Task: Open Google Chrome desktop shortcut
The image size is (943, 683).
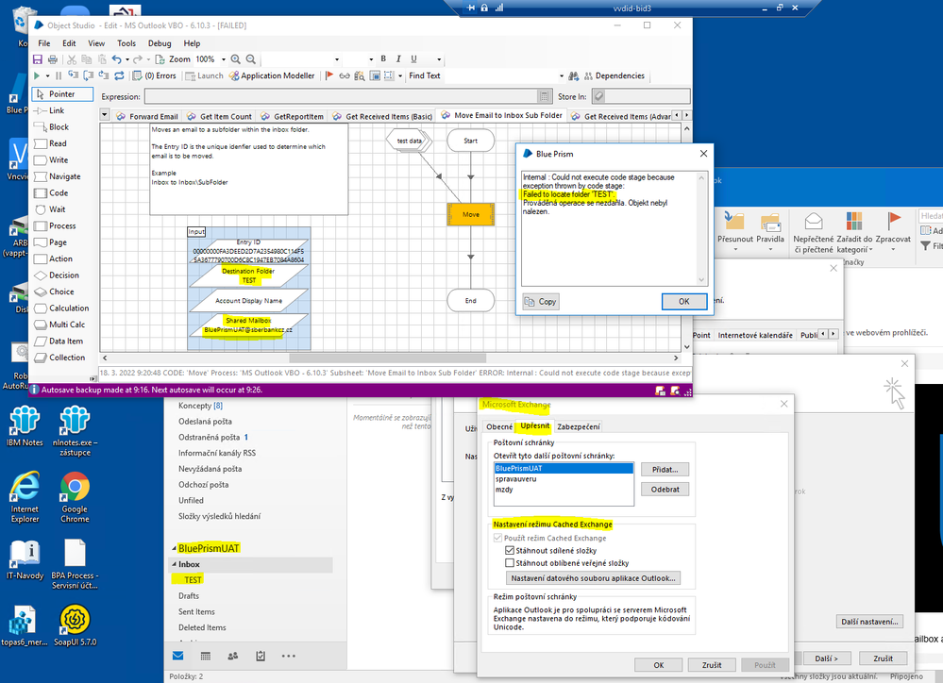Action: coord(75,495)
